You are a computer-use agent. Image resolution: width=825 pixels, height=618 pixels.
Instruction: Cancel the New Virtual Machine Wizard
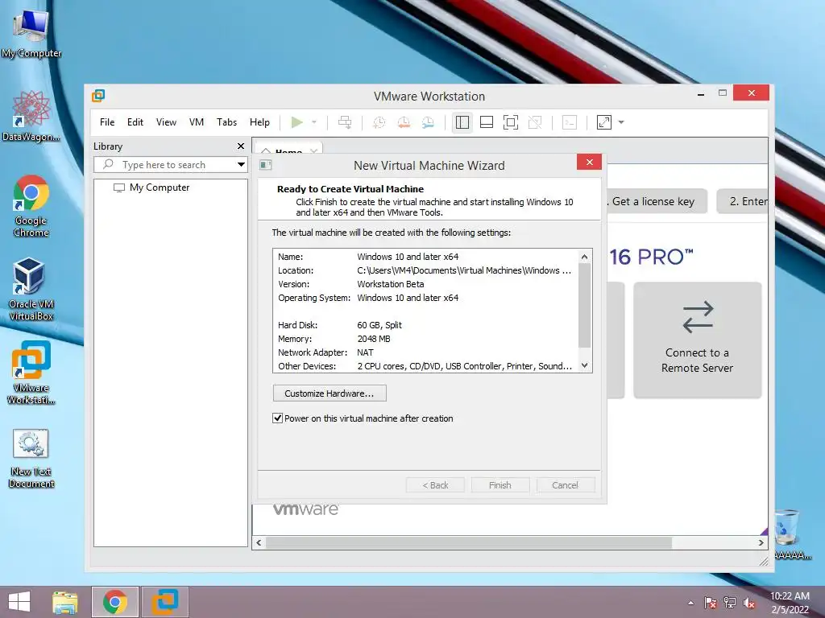(x=565, y=485)
